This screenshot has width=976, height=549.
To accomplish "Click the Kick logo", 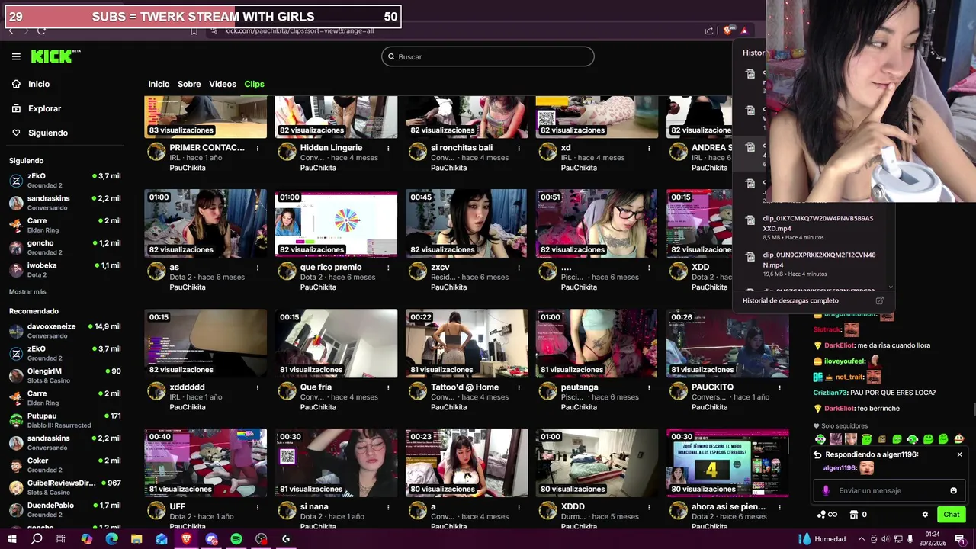I will 55,56.
